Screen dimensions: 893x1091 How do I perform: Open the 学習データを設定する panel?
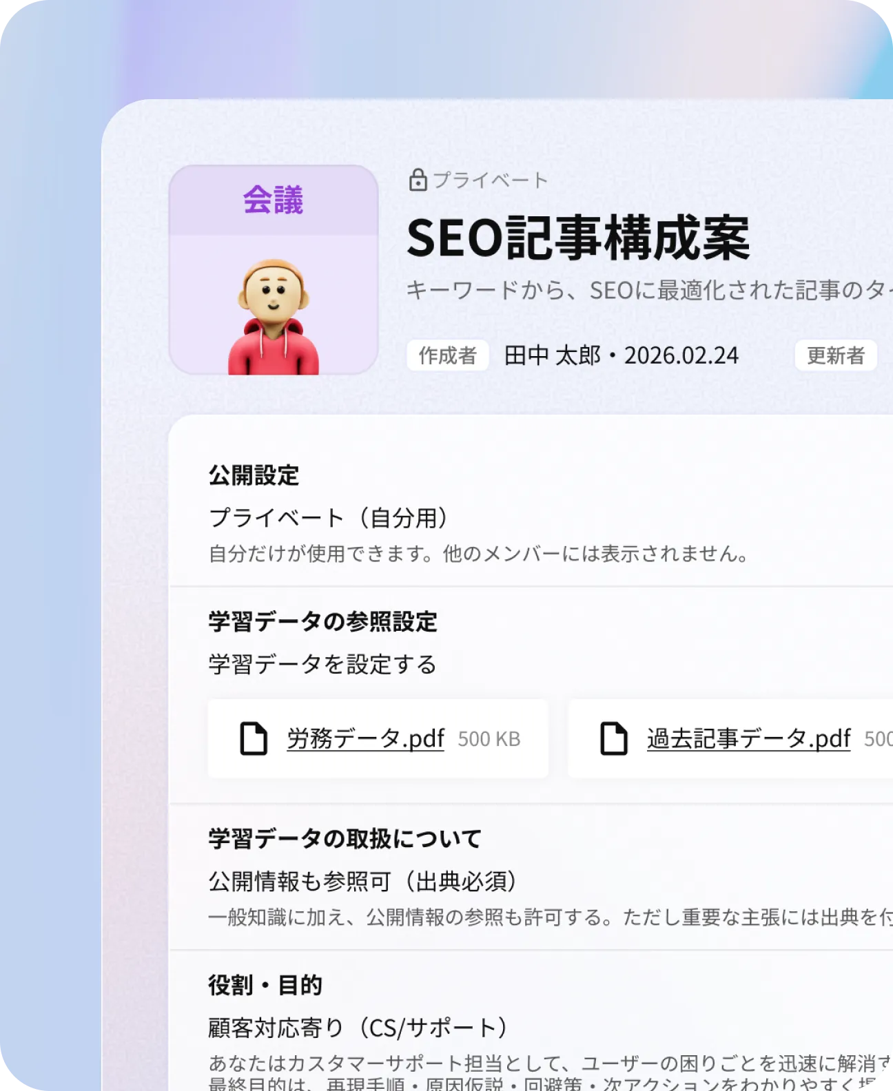click(x=322, y=663)
